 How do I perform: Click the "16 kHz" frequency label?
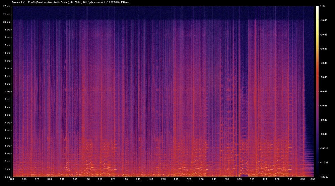pyautogui.click(x=7, y=53)
